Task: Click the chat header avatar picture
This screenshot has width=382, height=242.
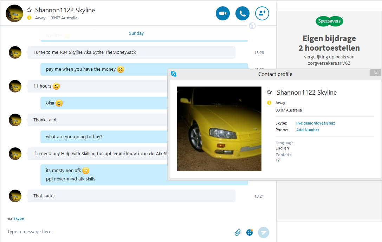Action: 14,13
